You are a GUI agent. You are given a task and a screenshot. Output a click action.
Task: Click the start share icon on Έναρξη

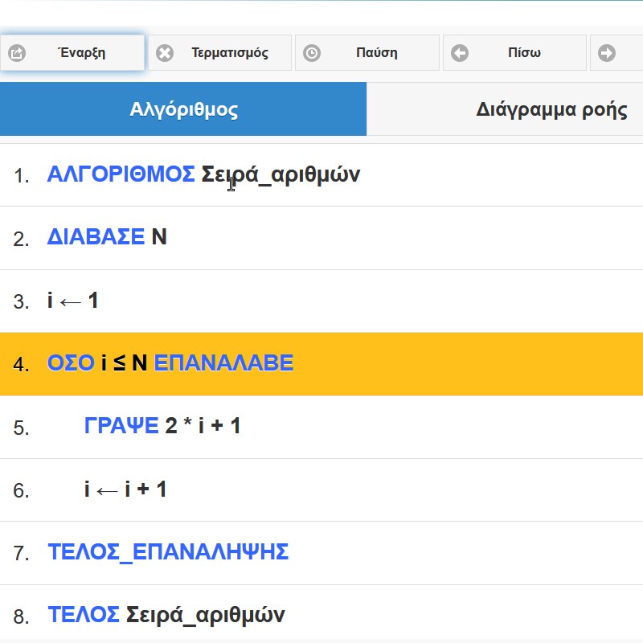17,53
